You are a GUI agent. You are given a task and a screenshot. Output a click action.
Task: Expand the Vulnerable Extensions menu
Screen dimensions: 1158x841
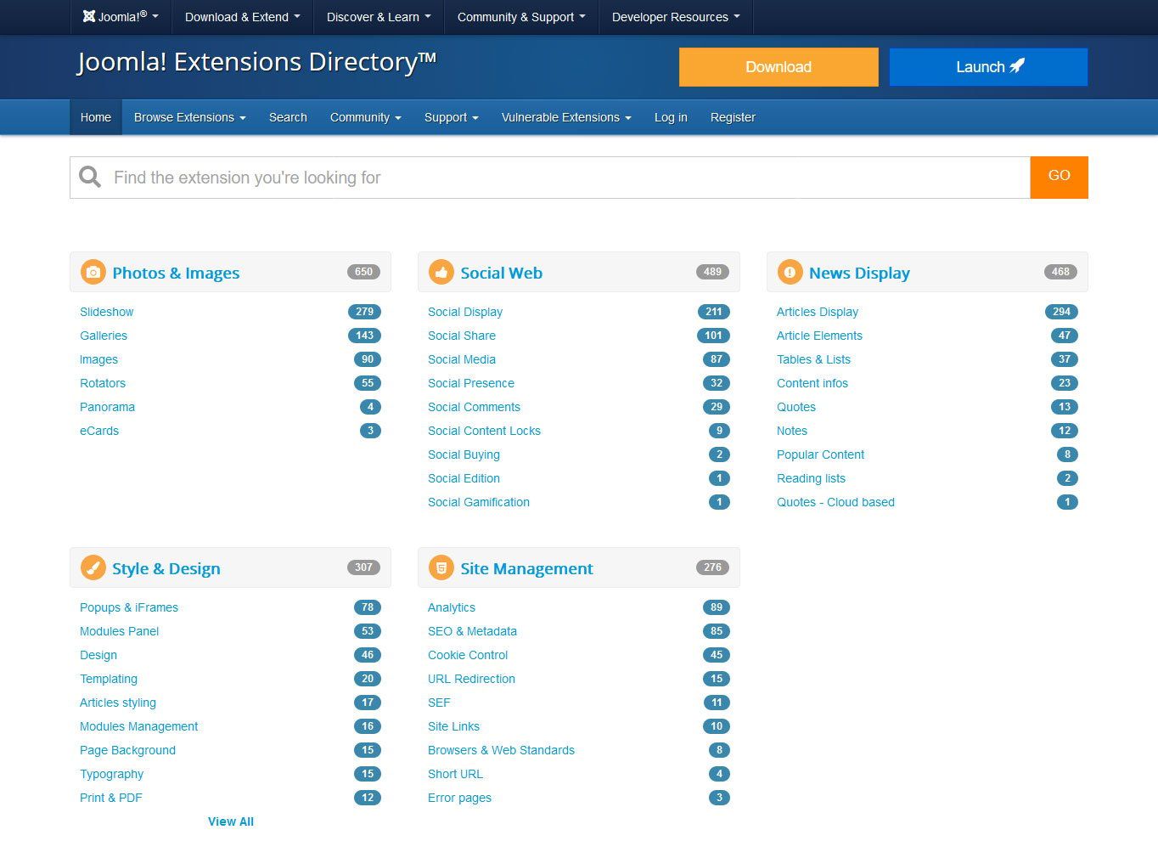click(x=566, y=117)
